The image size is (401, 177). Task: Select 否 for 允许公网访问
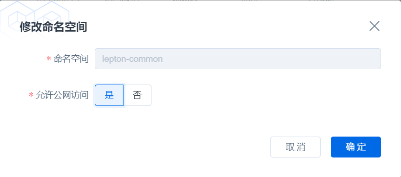coord(138,95)
